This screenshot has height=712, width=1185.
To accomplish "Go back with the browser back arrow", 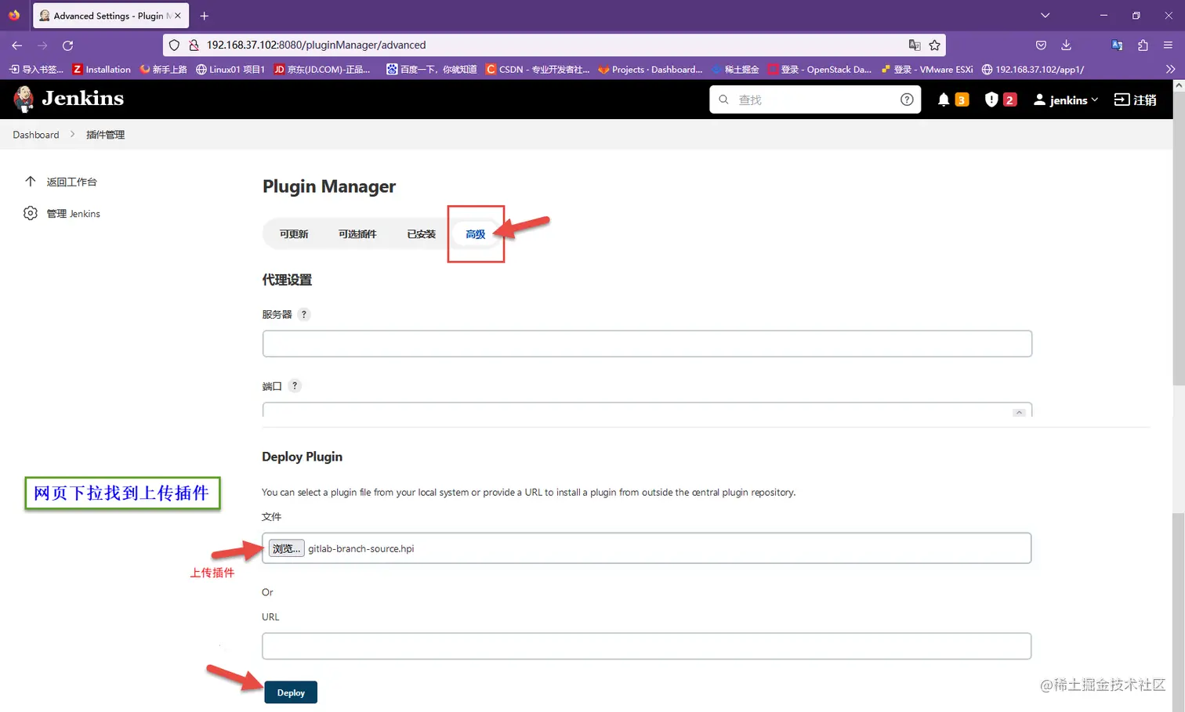I will click(x=16, y=45).
